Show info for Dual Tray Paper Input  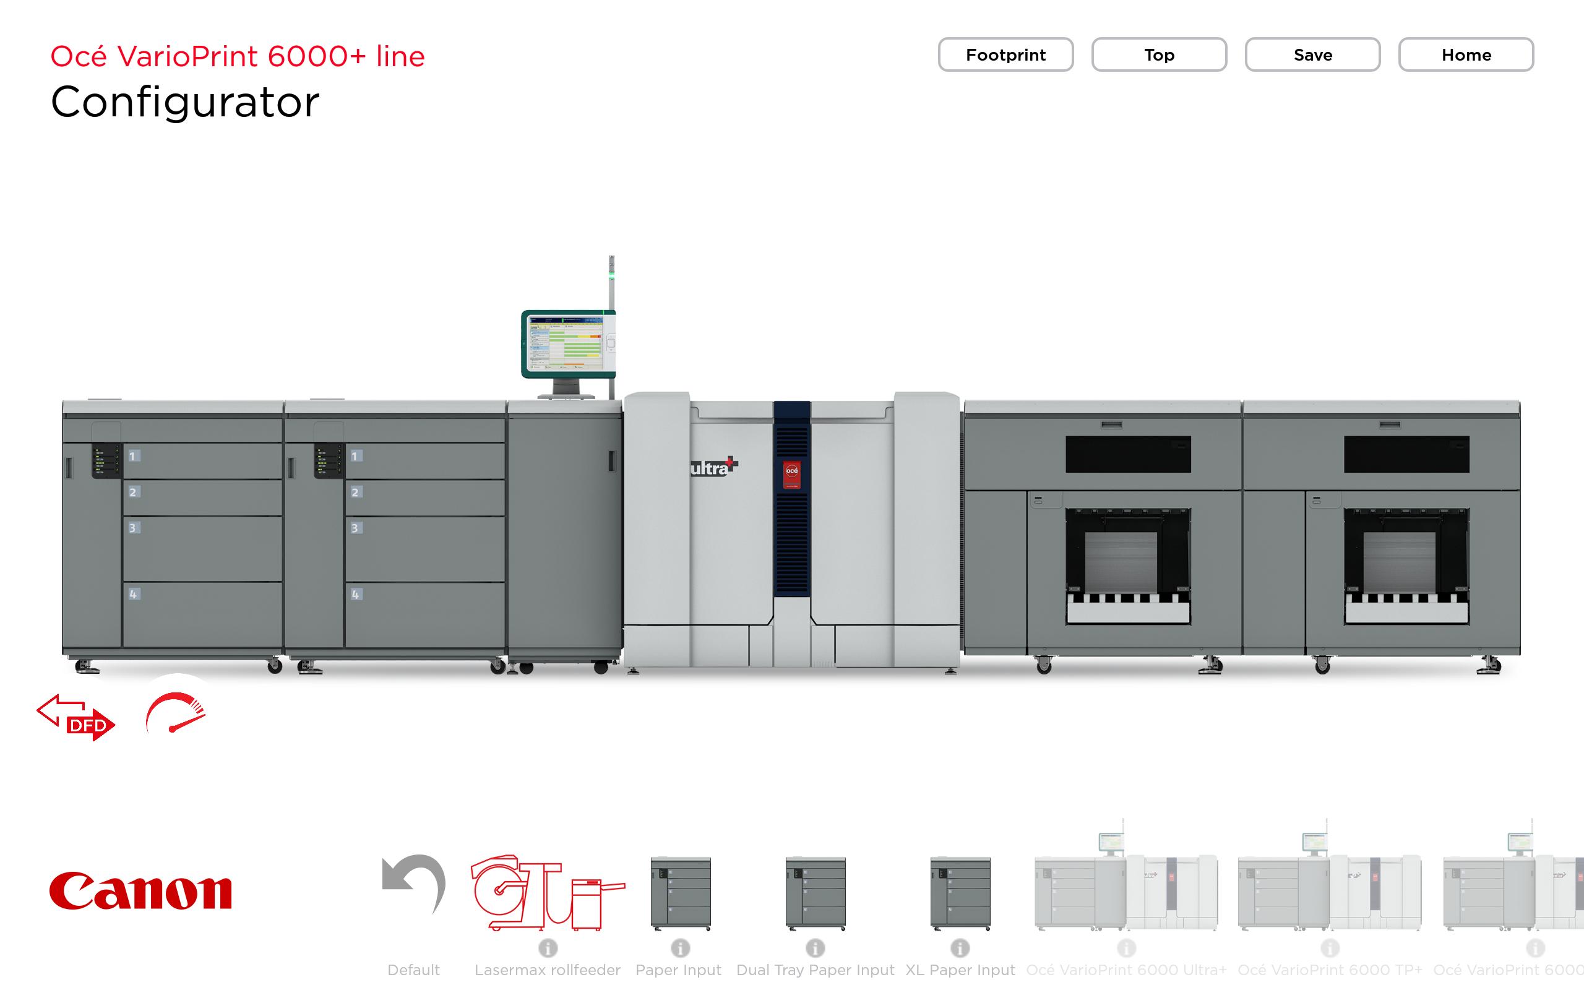tap(816, 948)
